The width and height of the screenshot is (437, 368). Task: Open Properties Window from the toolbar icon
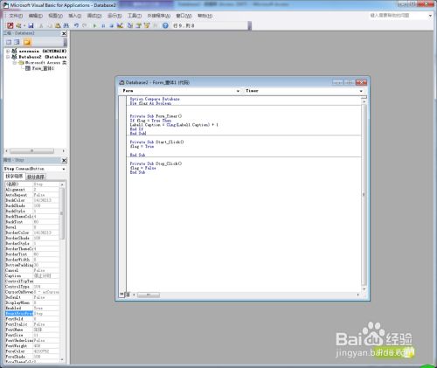click(138, 25)
